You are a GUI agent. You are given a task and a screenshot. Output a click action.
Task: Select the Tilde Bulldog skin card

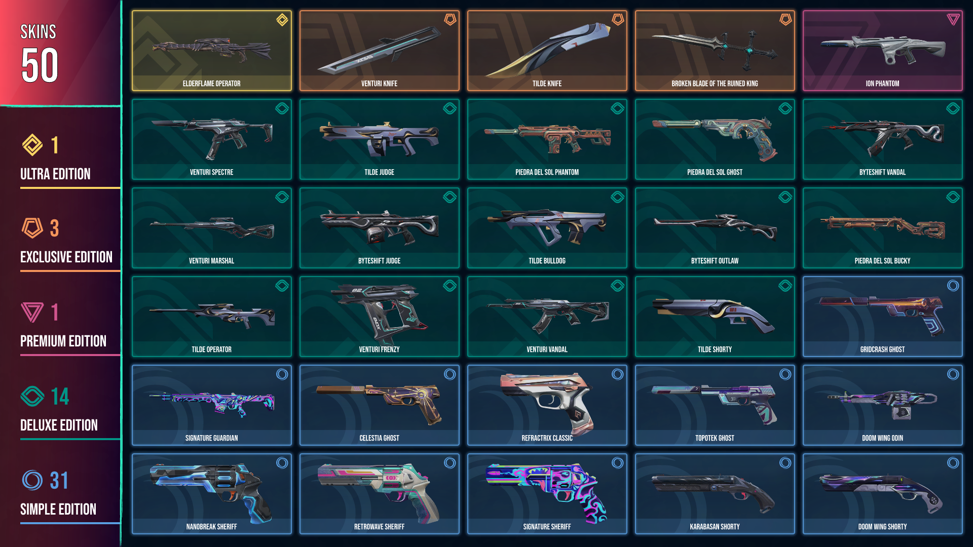pyautogui.click(x=547, y=228)
